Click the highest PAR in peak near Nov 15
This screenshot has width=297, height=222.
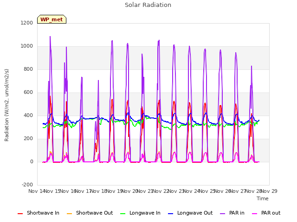[50, 37]
